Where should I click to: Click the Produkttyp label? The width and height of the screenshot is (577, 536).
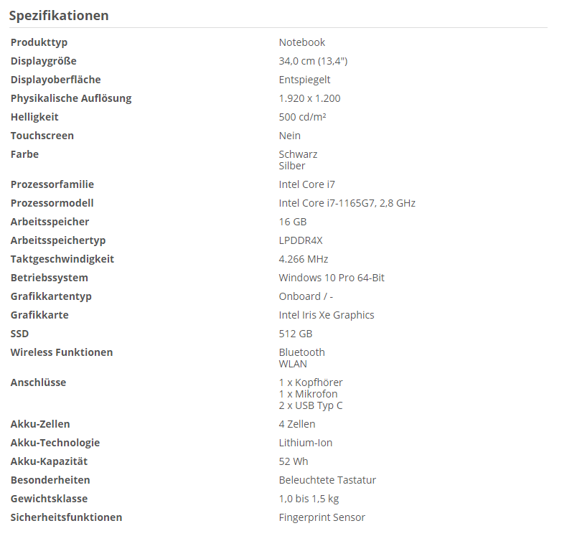(x=39, y=42)
